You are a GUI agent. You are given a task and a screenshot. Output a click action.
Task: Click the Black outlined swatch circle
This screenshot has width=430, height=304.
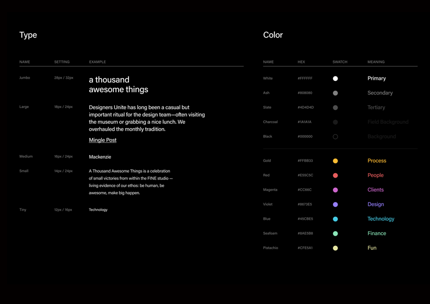(x=335, y=137)
